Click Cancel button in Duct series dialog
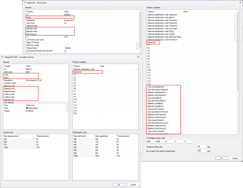Screen dimensions: 243x188 [x=235, y=158]
